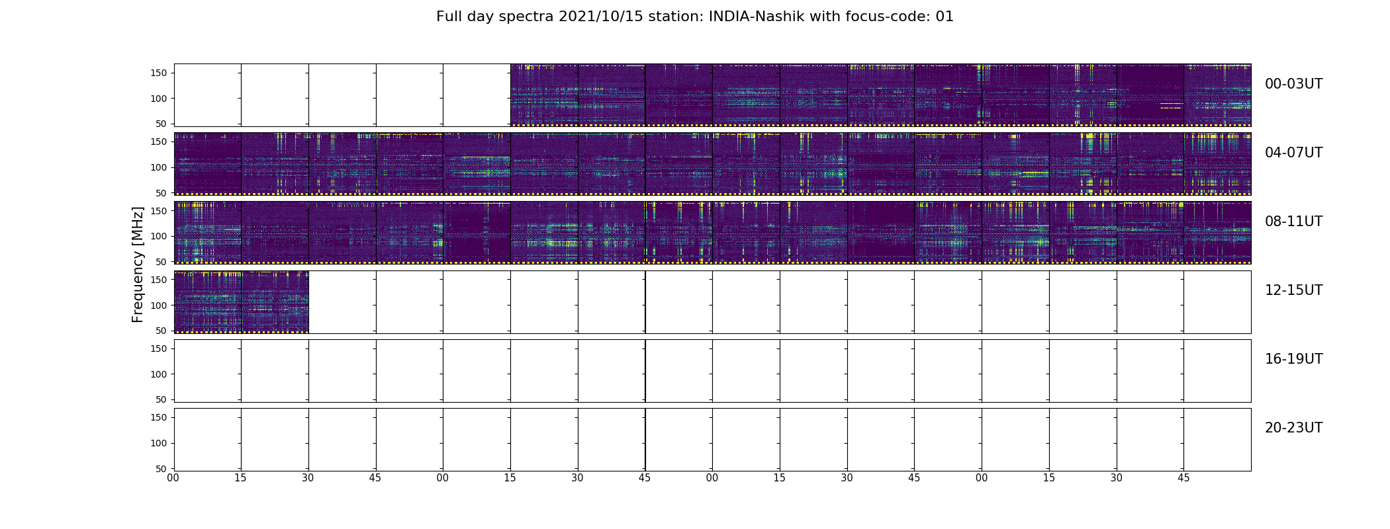This screenshot has width=1390, height=529.
Task: Select the "08-11UT" row label
Action: [1293, 222]
